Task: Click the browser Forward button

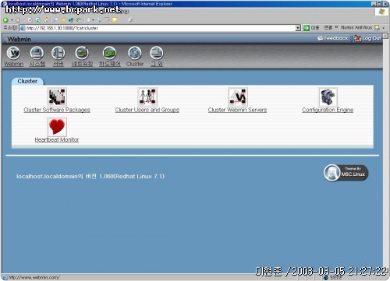Action: (x=18, y=20)
